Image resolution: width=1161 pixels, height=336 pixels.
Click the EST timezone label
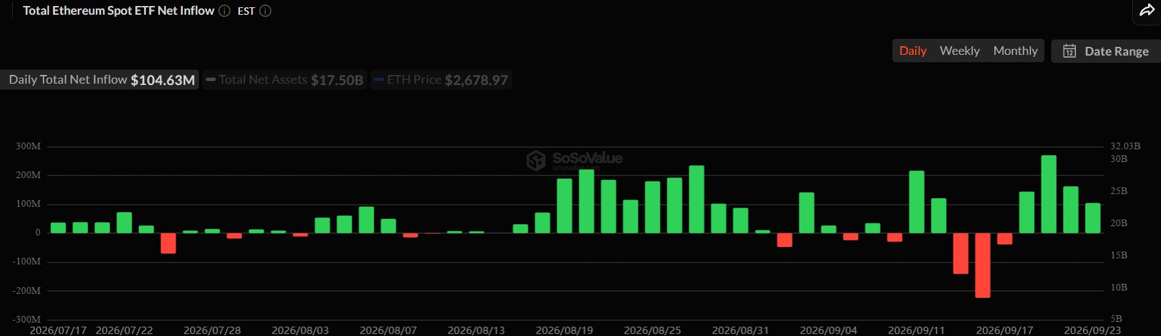click(246, 11)
